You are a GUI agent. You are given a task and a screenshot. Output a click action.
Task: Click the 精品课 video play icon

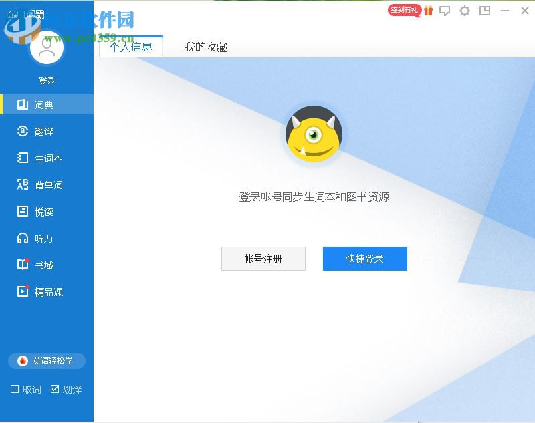click(x=23, y=291)
